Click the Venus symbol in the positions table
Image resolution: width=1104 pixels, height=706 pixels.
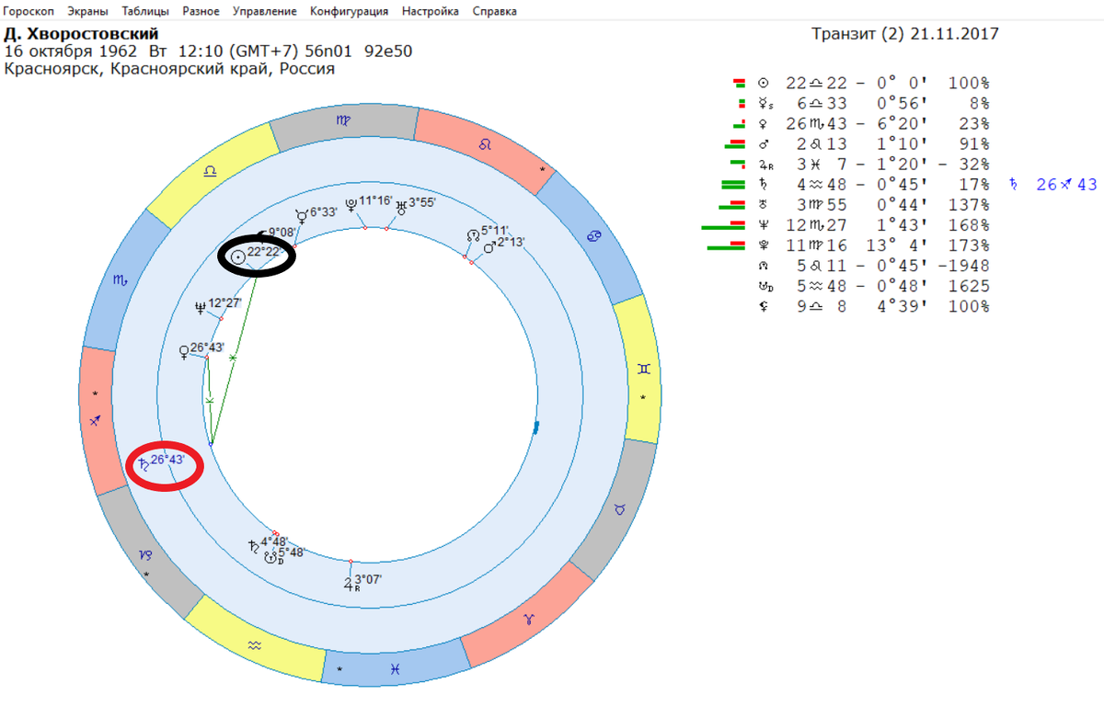(762, 124)
